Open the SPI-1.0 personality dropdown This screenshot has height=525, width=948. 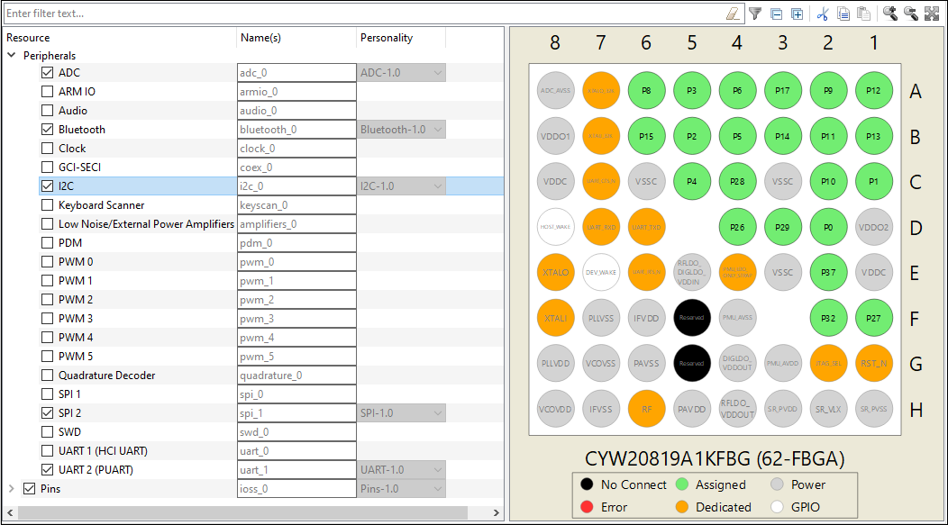coord(401,413)
